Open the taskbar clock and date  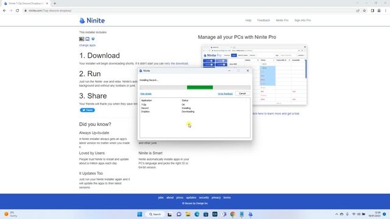374,214
